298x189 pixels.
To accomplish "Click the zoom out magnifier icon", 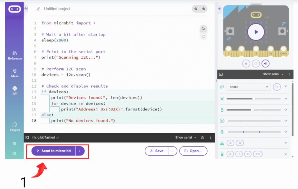I will [196, 9].
